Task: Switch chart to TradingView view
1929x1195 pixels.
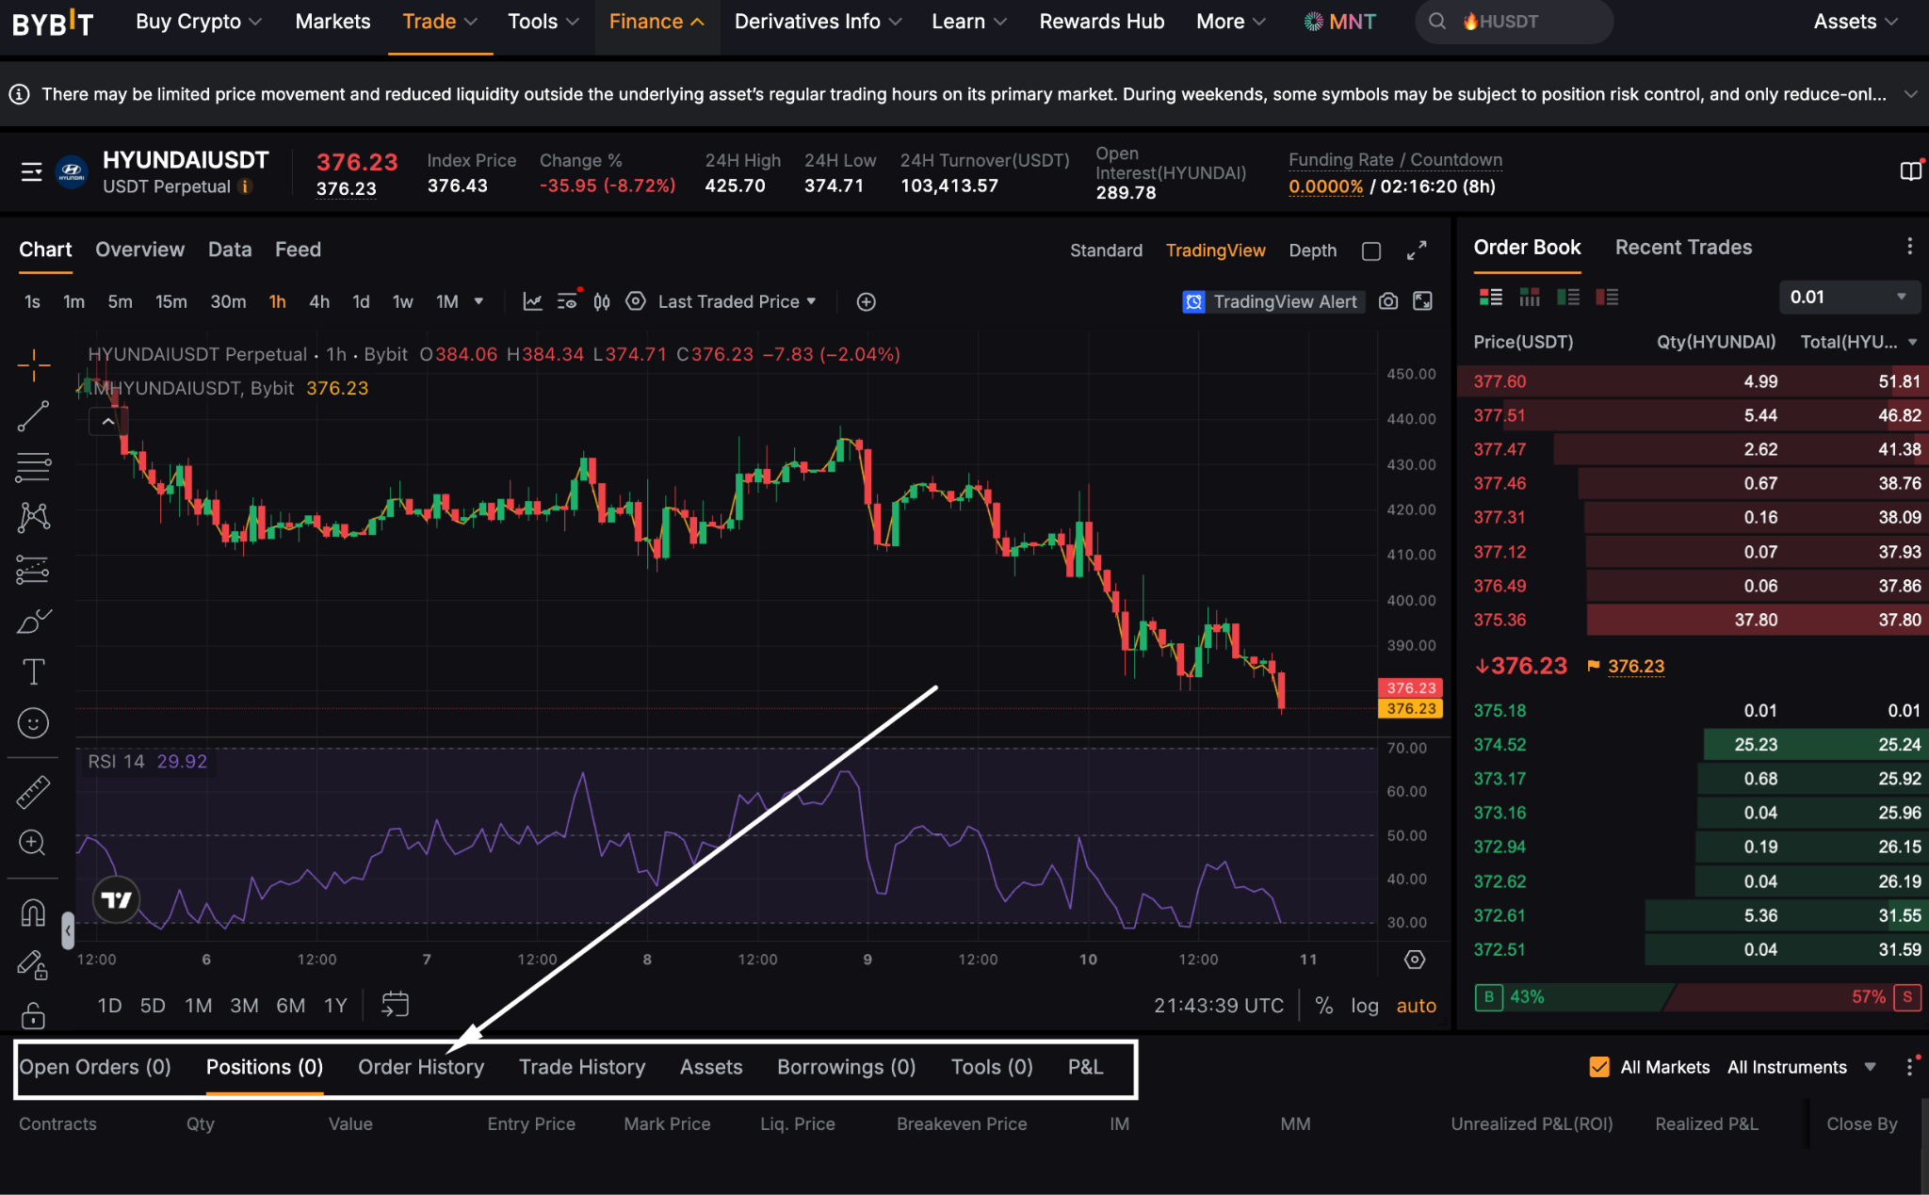Action: pyautogui.click(x=1216, y=250)
